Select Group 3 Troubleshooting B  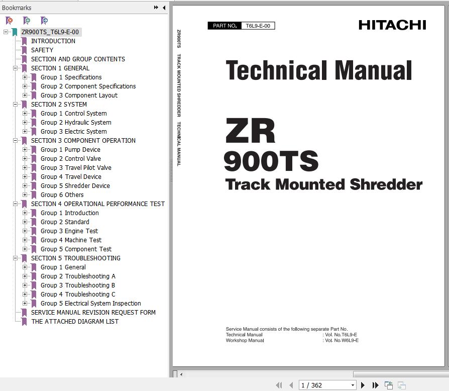click(x=78, y=285)
